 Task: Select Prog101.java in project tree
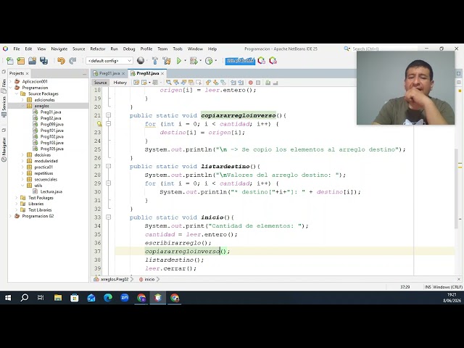(x=51, y=130)
